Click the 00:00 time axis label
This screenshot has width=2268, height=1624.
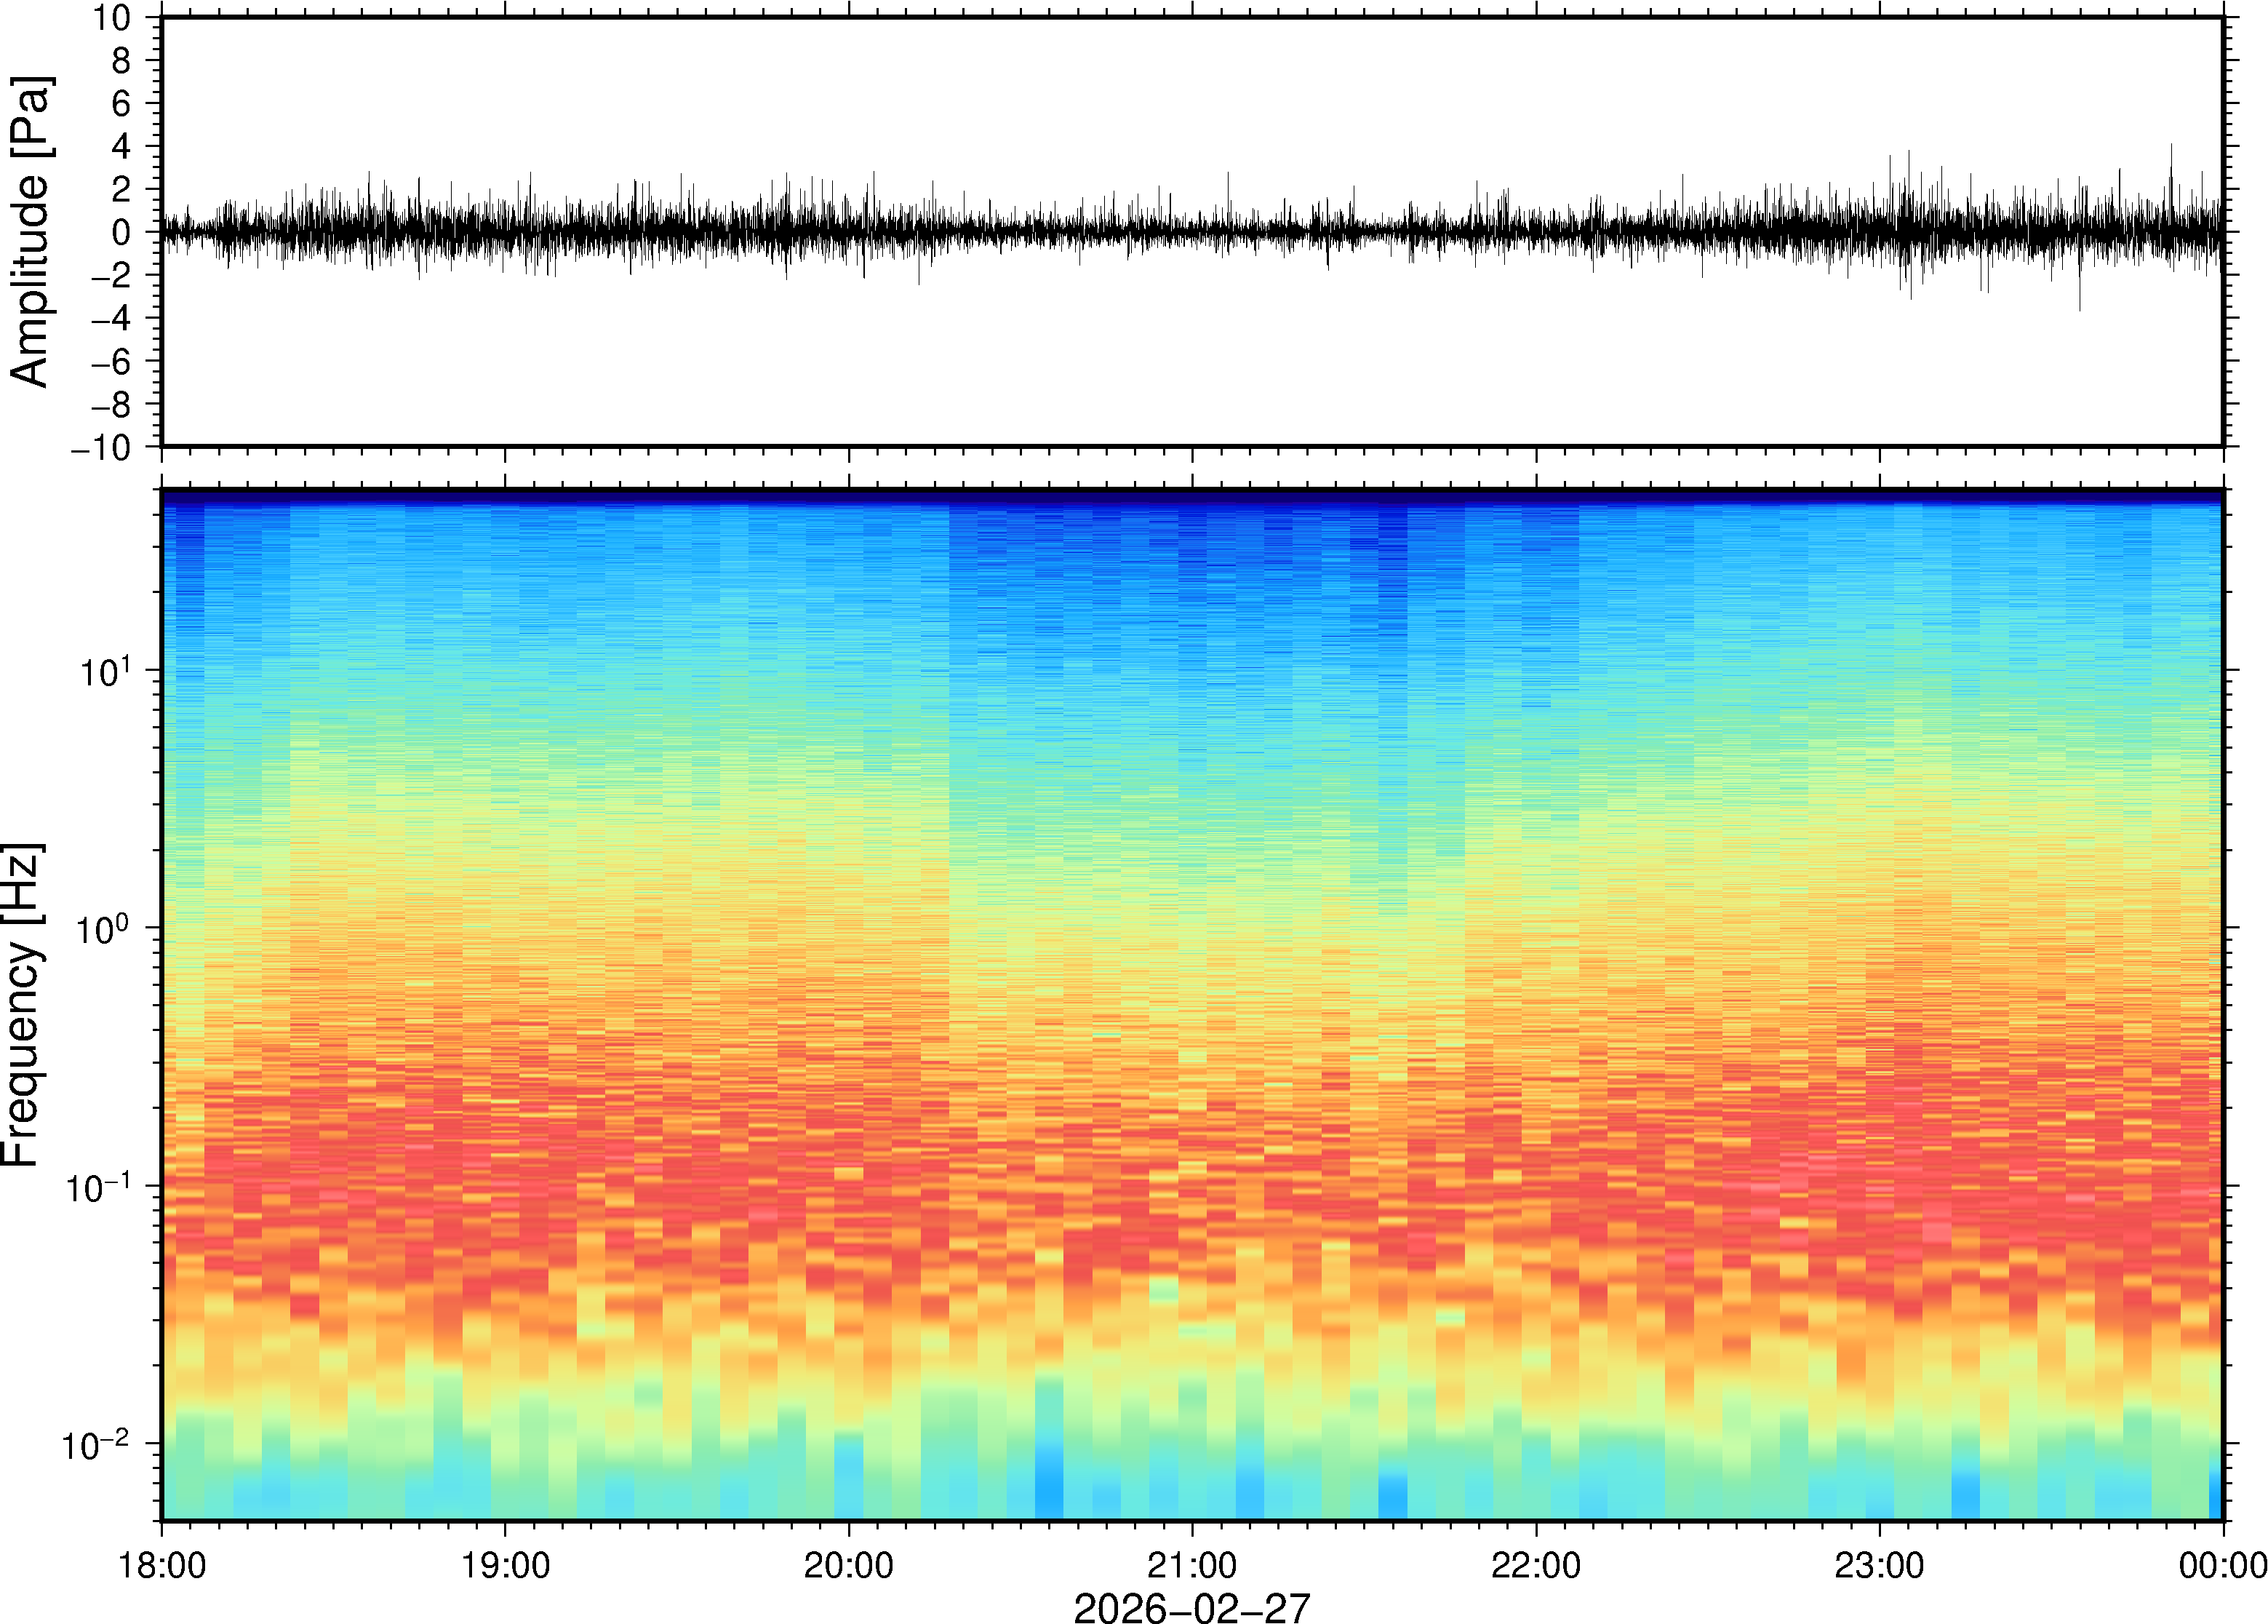click(2222, 1565)
